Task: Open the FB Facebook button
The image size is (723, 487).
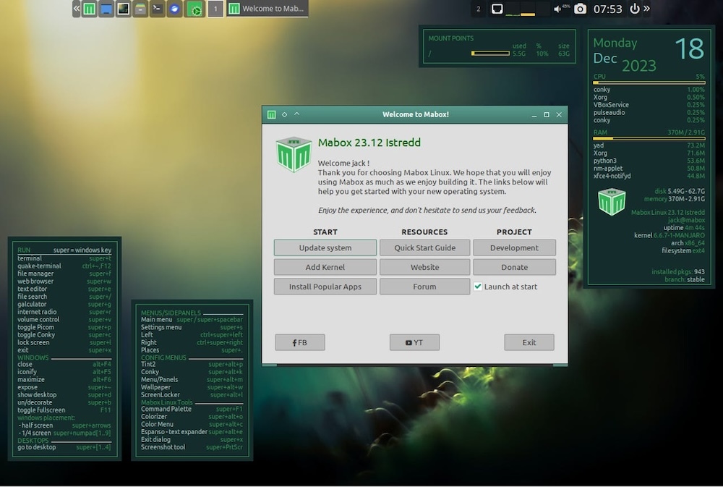Action: [300, 342]
